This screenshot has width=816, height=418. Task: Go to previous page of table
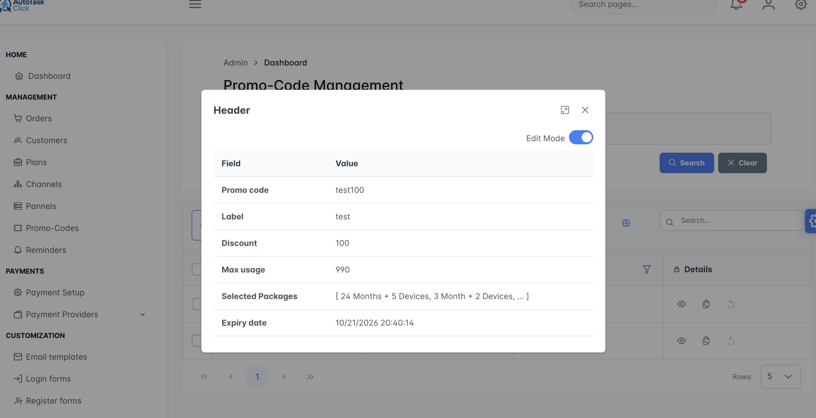[231, 377]
